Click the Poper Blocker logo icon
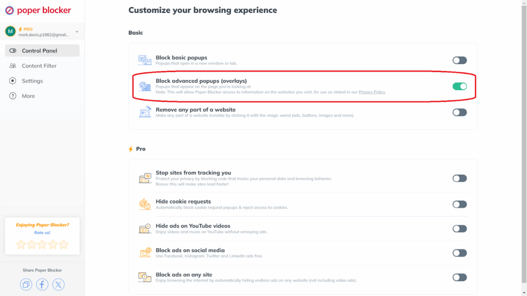 [x=9, y=10]
